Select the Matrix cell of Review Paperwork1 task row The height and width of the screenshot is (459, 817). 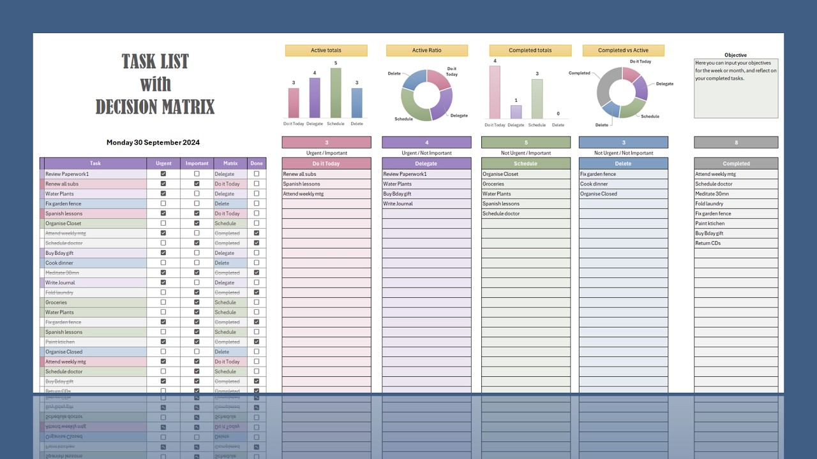click(230, 173)
